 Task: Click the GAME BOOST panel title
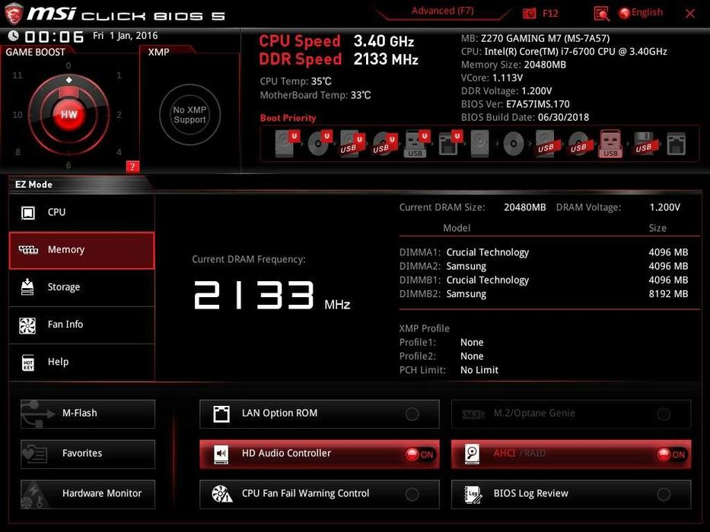35,52
